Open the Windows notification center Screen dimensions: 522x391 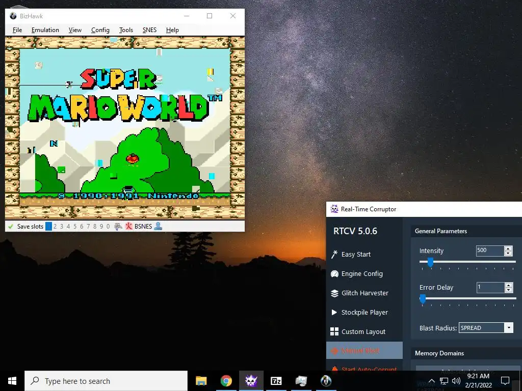point(505,381)
